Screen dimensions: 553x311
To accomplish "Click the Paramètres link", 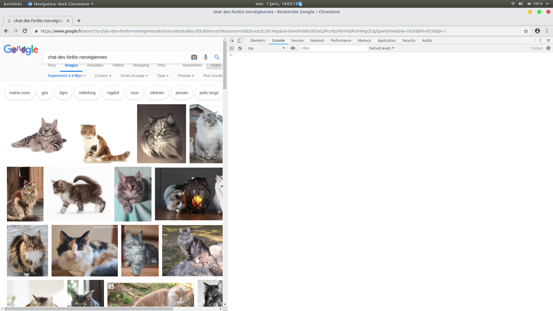I will coord(192,65).
